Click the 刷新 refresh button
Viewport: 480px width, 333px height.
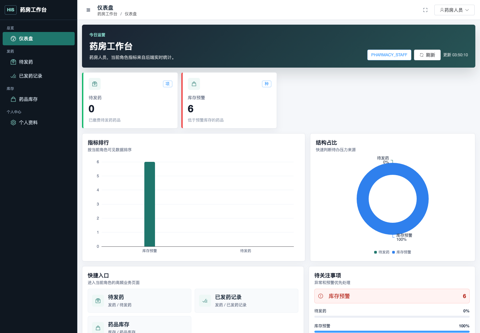[427, 55]
